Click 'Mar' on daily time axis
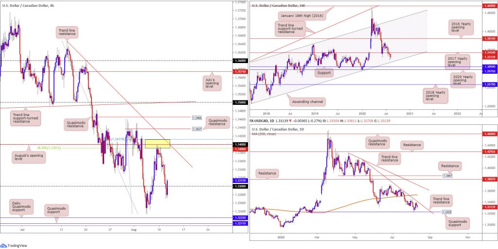This screenshot has width=498, height=249. click(x=318, y=236)
